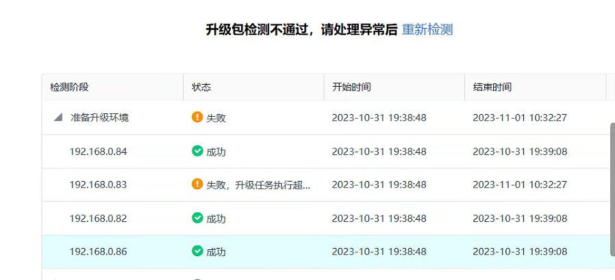Viewport: 615px width, 280px height.
Task: Select the 192.168.0.83 row
Action: (x=325, y=184)
